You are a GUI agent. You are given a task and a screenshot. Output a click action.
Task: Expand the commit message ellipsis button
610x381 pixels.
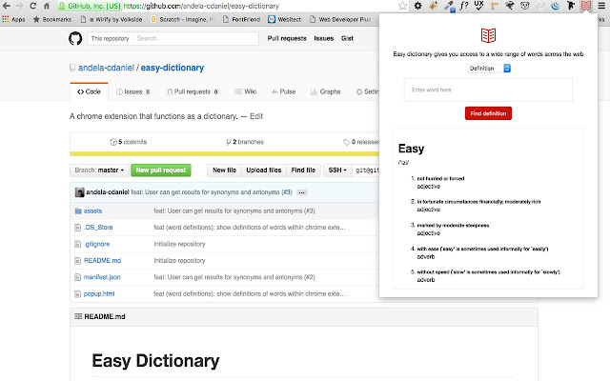(x=301, y=192)
